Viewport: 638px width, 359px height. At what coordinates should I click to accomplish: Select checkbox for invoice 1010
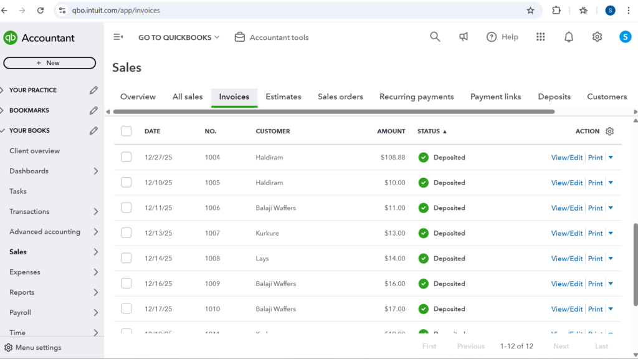click(126, 309)
